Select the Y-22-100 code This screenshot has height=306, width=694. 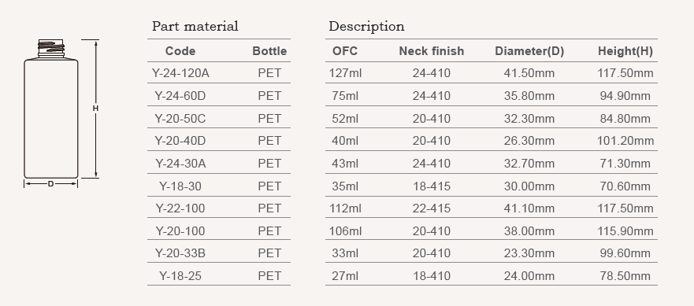tap(180, 208)
